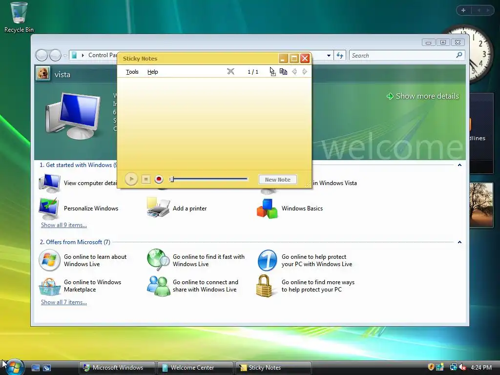Click Show all 9 items link
Image resolution: width=500 pixels, height=375 pixels.
[x=64, y=225]
